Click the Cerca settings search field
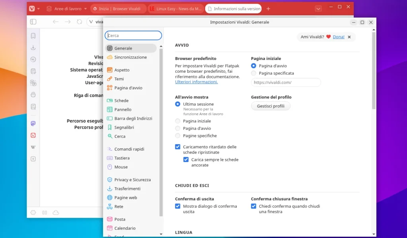 134,35
